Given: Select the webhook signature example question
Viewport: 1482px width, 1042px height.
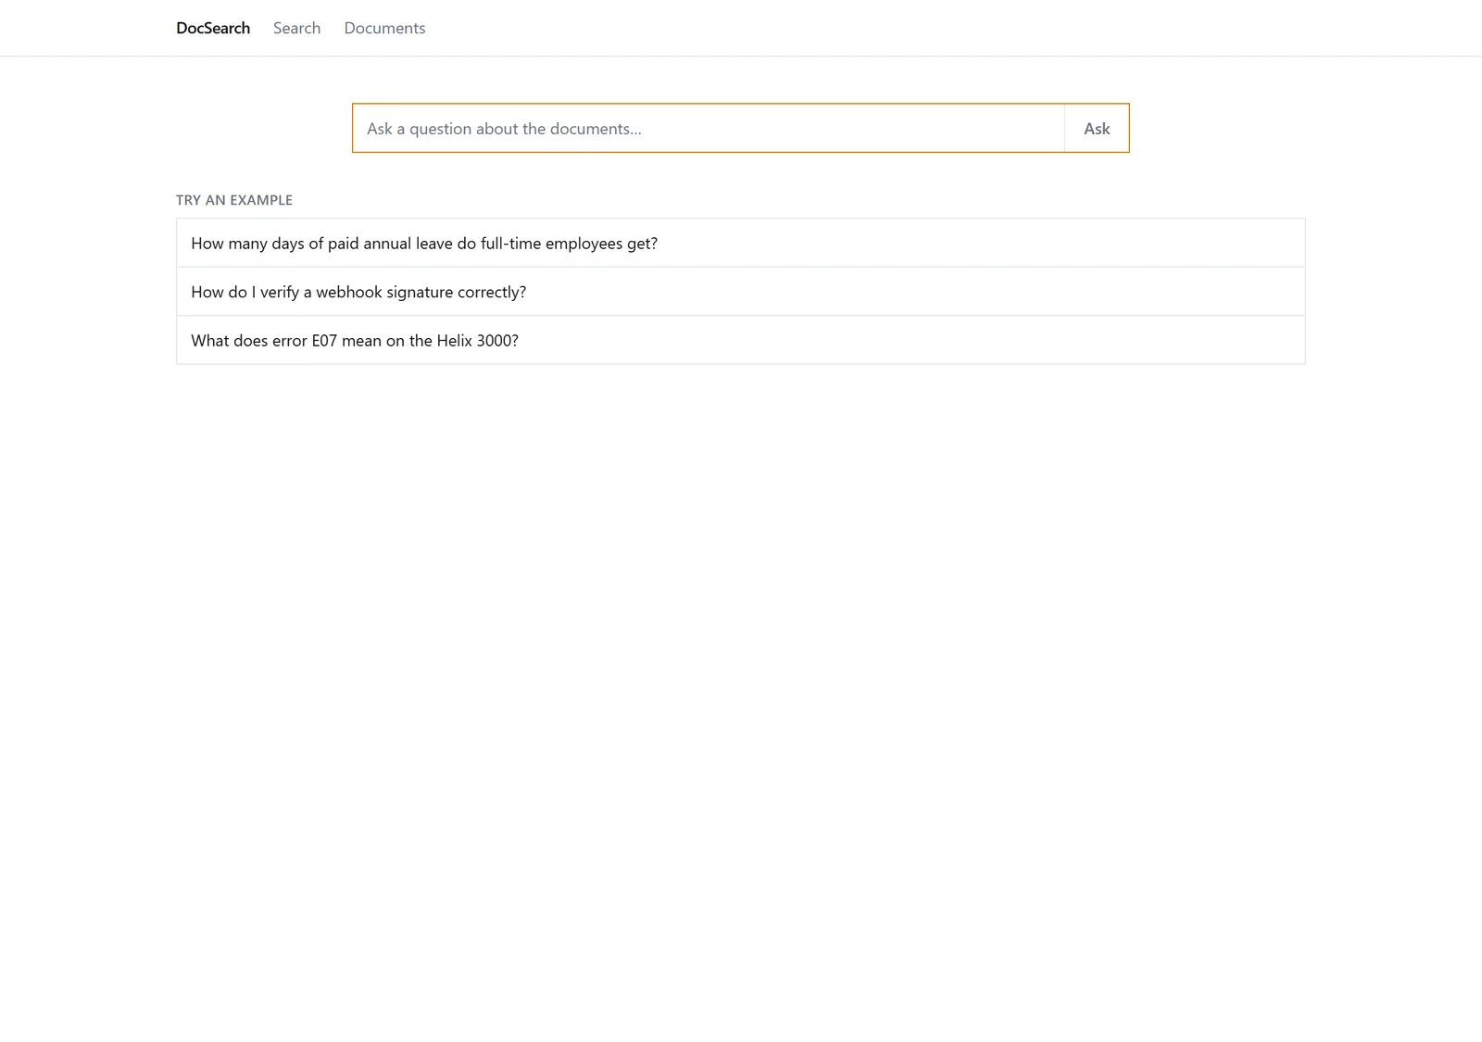Looking at the screenshot, I should click(x=741, y=292).
